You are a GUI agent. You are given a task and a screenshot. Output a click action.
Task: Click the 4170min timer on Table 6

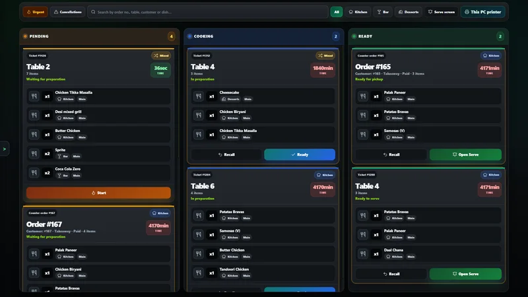coord(323,189)
